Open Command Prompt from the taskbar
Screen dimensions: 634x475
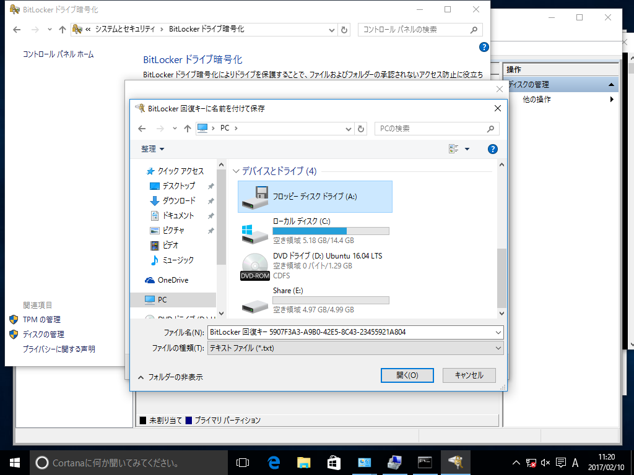tap(425, 463)
